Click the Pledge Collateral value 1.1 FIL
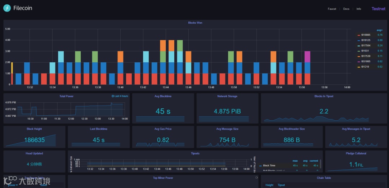The height and width of the screenshot is (188, 389). (x=356, y=165)
